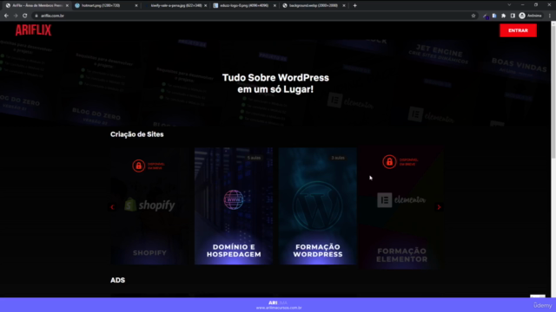Image resolution: width=556 pixels, height=312 pixels.
Task: Switch to the Ariflix Área de Membros tab
Action: coord(36,5)
